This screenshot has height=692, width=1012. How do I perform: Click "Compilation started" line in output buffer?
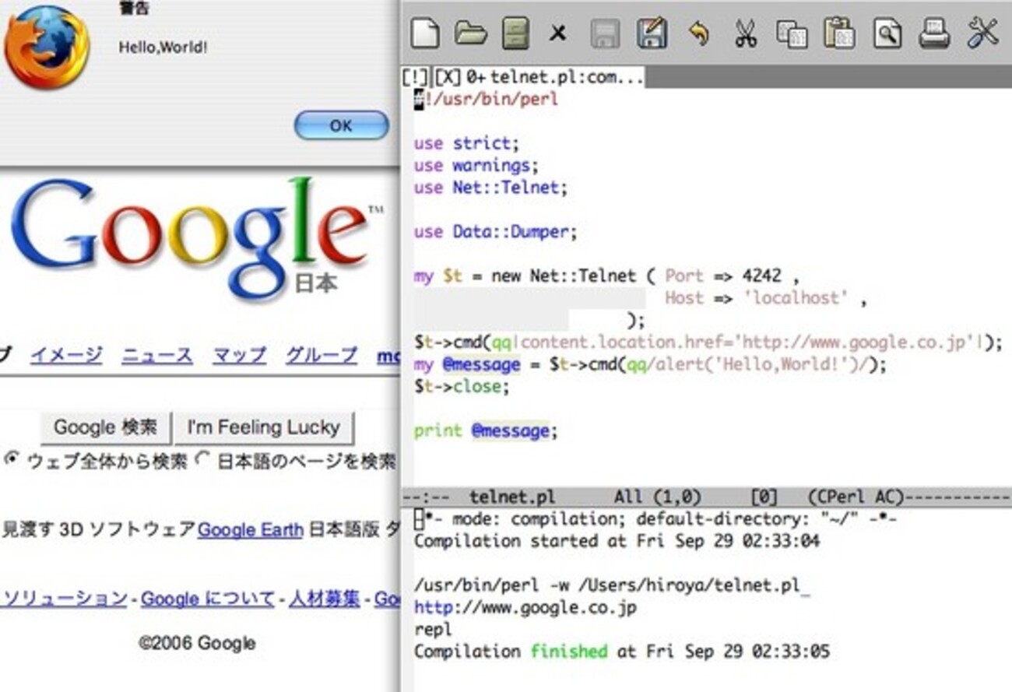pyautogui.click(x=617, y=541)
